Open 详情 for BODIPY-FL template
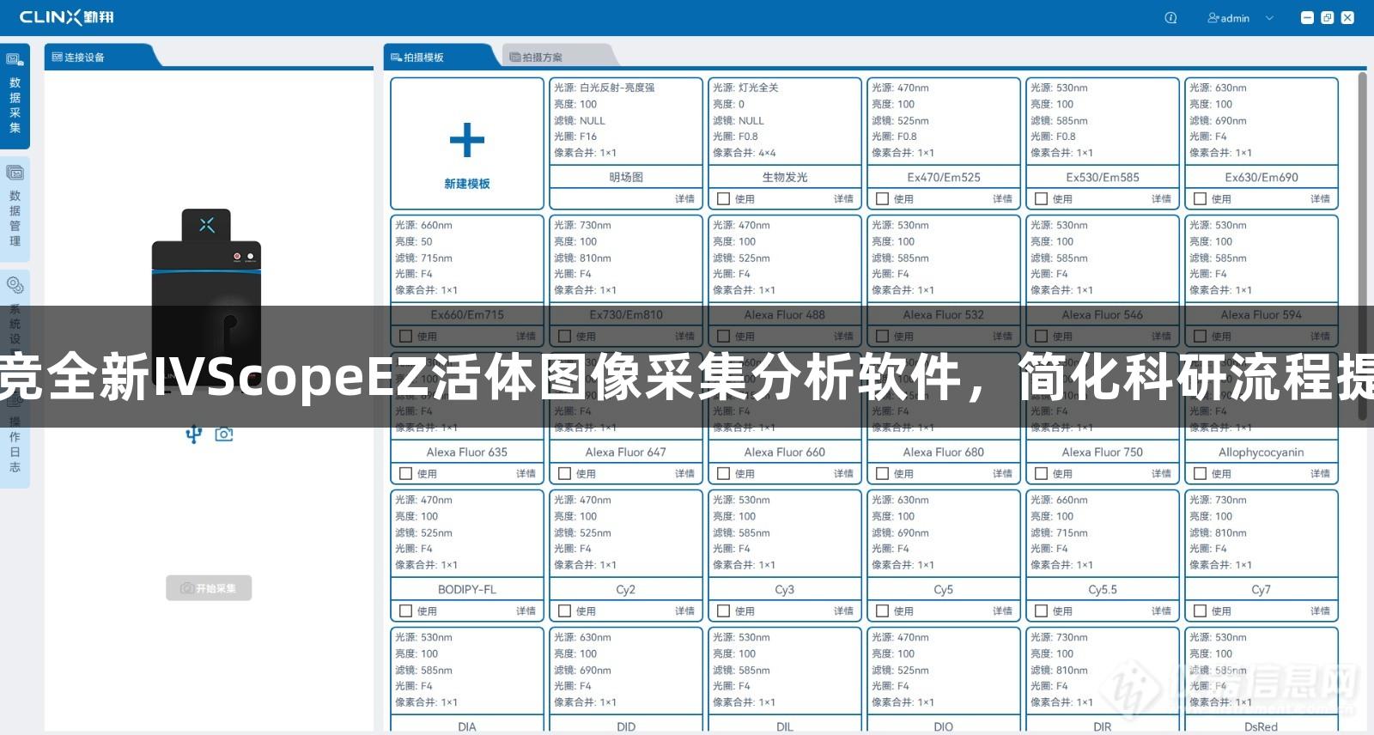 point(526,611)
